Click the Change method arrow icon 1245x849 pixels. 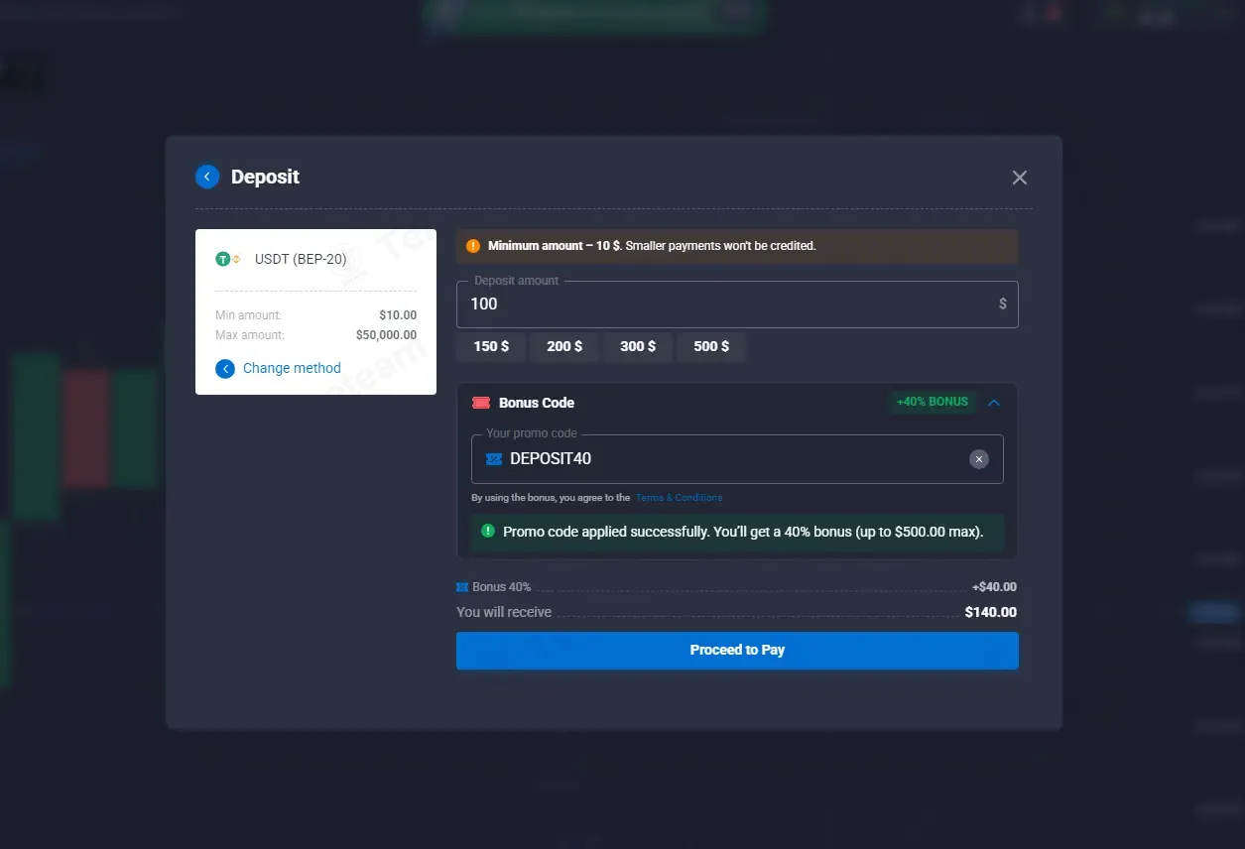coord(225,369)
